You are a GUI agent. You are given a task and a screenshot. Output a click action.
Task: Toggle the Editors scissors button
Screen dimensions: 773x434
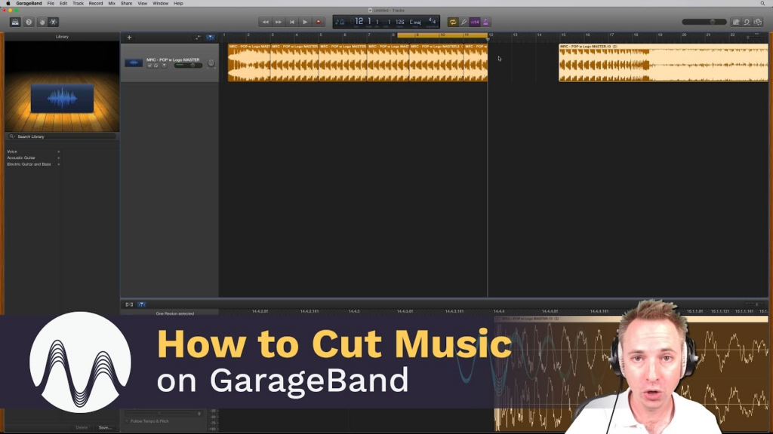click(x=54, y=22)
